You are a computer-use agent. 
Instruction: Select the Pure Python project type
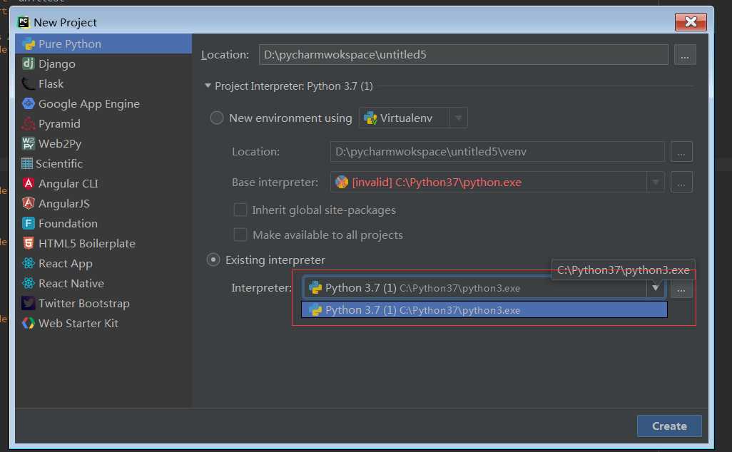coord(103,44)
